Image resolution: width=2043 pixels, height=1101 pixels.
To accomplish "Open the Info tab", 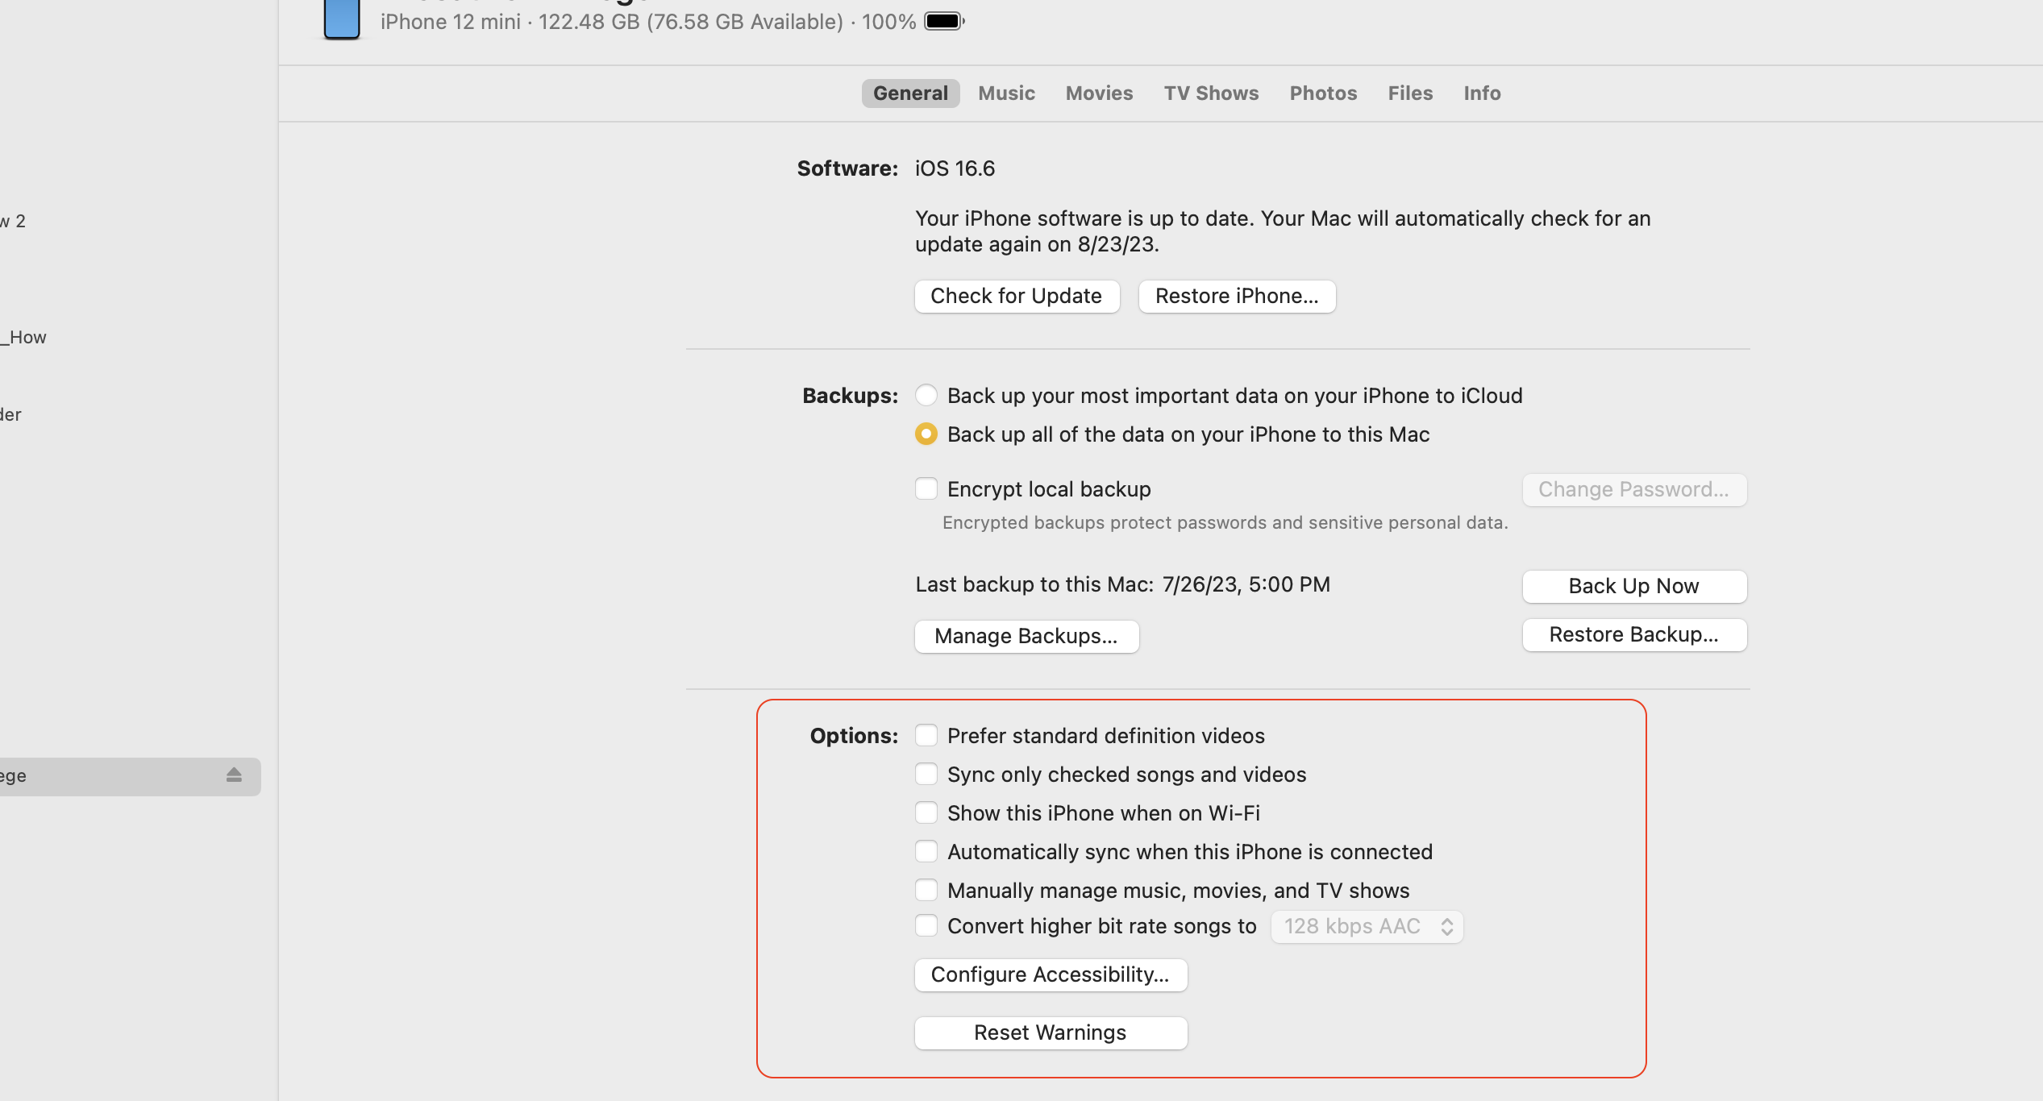I will click(1482, 93).
